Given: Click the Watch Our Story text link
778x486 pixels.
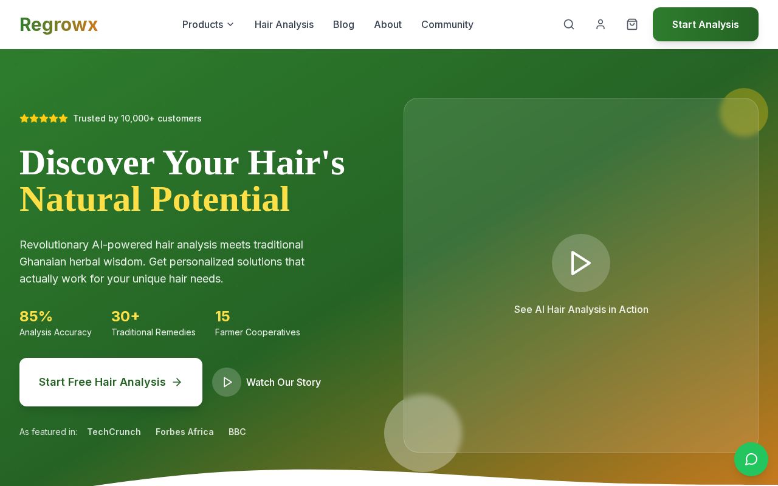Looking at the screenshot, I should 283,382.
